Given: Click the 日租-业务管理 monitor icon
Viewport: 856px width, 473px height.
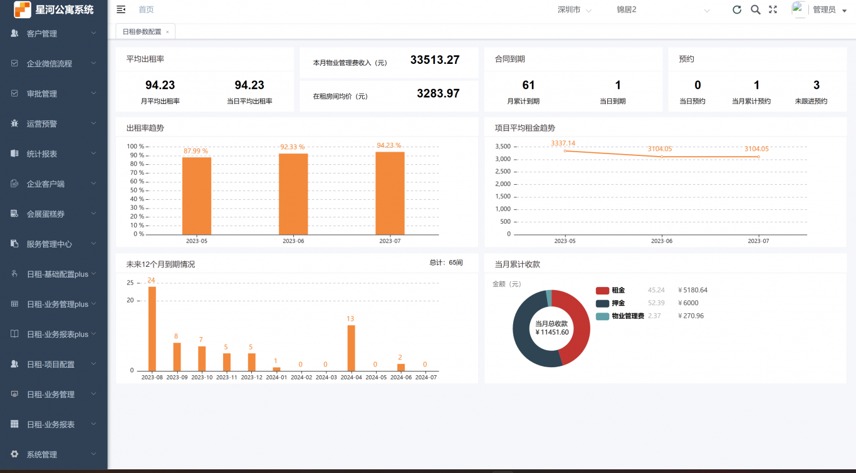Looking at the screenshot, I should [14, 394].
